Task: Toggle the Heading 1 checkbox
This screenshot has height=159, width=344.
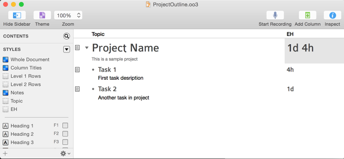Action: click(65, 125)
